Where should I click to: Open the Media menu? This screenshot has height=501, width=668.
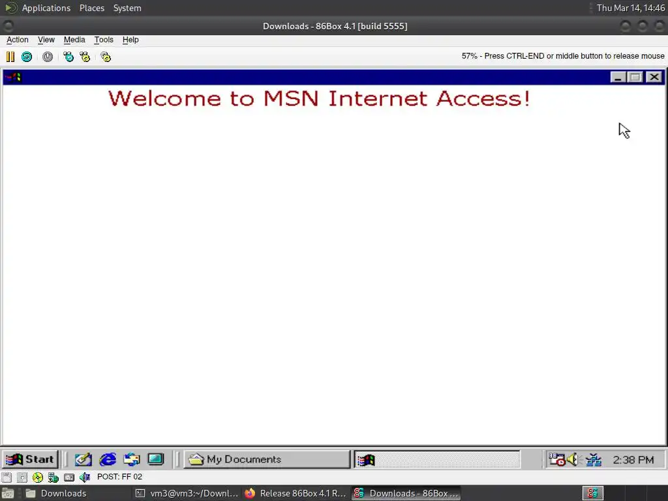[74, 40]
